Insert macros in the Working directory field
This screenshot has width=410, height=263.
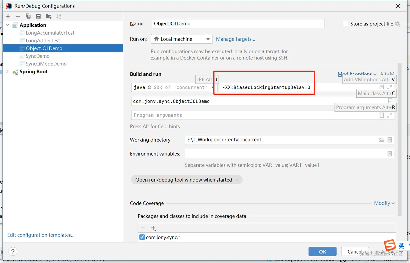(390, 140)
